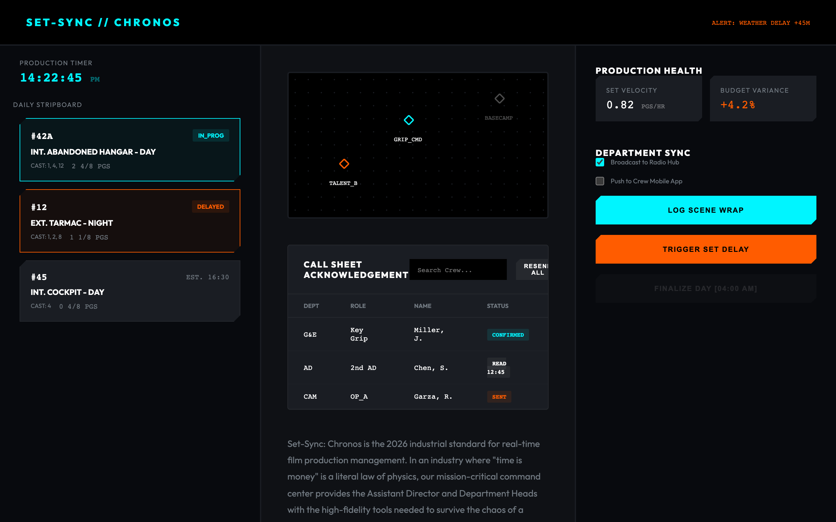Click the IN_PROG badge on scene #42A

pos(211,136)
